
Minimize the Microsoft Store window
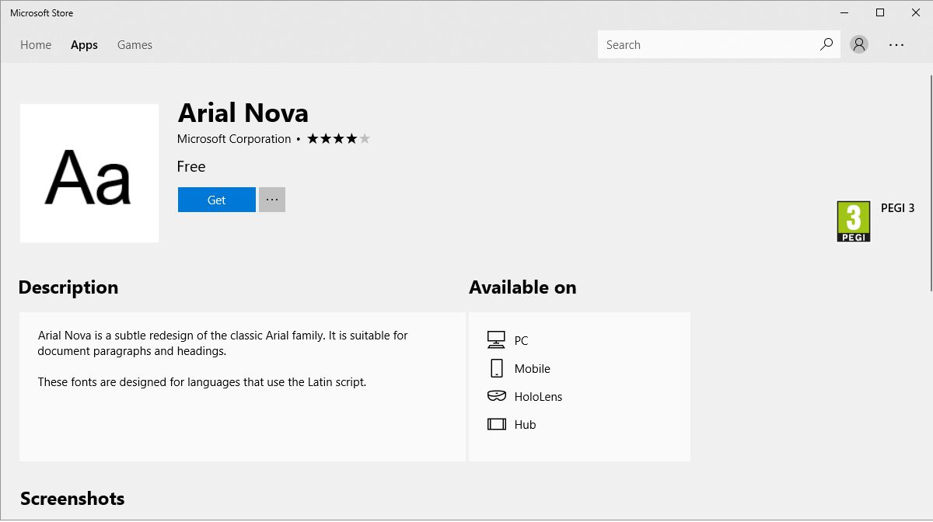844,12
